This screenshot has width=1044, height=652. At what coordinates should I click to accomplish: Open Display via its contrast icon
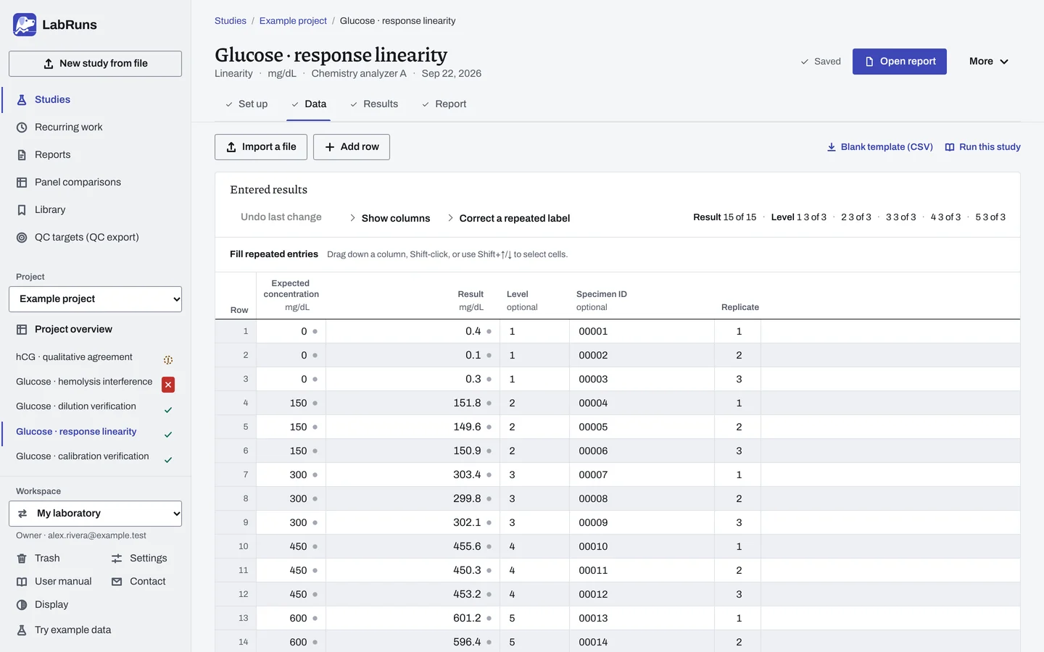tap(22, 605)
